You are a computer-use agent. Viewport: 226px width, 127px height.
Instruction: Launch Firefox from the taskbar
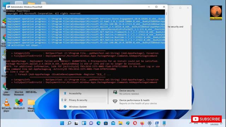pyautogui.click(x=142, y=123)
